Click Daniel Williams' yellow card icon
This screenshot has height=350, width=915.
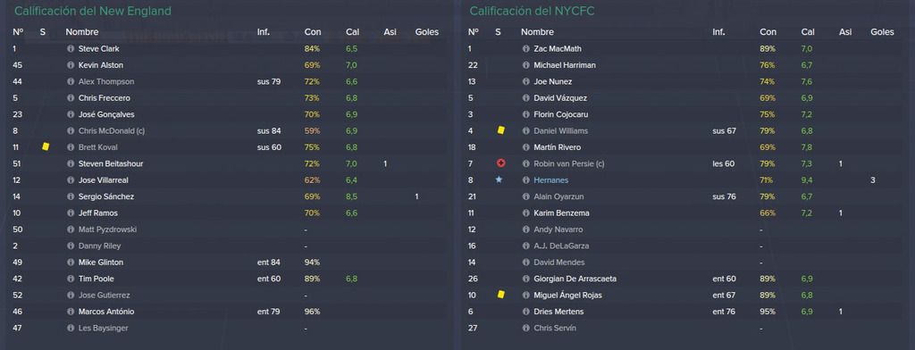click(500, 130)
